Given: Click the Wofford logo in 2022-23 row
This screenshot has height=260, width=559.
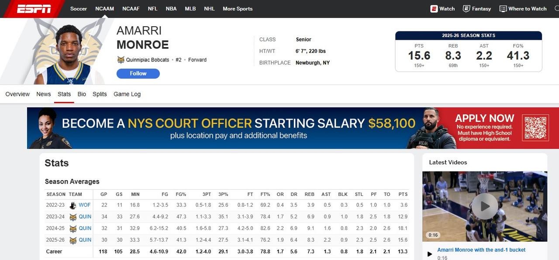Looking at the screenshot, I should point(73,205).
